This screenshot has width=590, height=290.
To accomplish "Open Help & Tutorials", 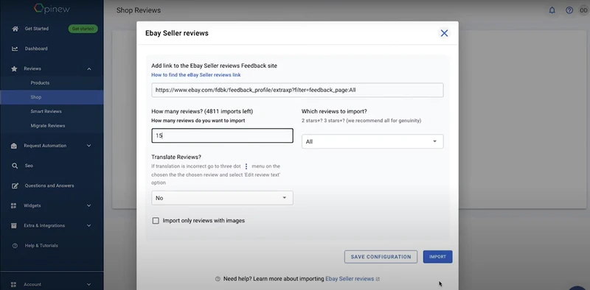I will pyautogui.click(x=41, y=246).
